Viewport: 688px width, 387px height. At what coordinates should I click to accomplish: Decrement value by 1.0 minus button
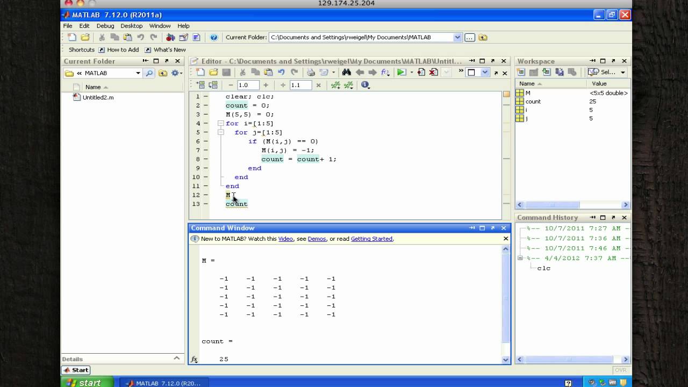[231, 85]
